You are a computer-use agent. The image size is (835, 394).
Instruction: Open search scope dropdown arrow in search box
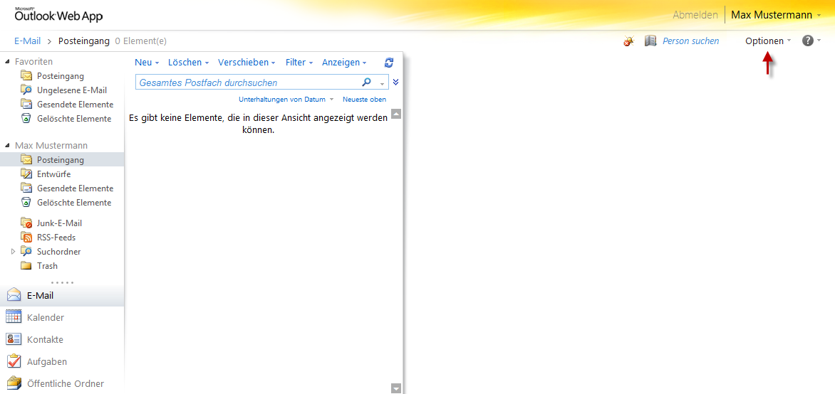382,83
